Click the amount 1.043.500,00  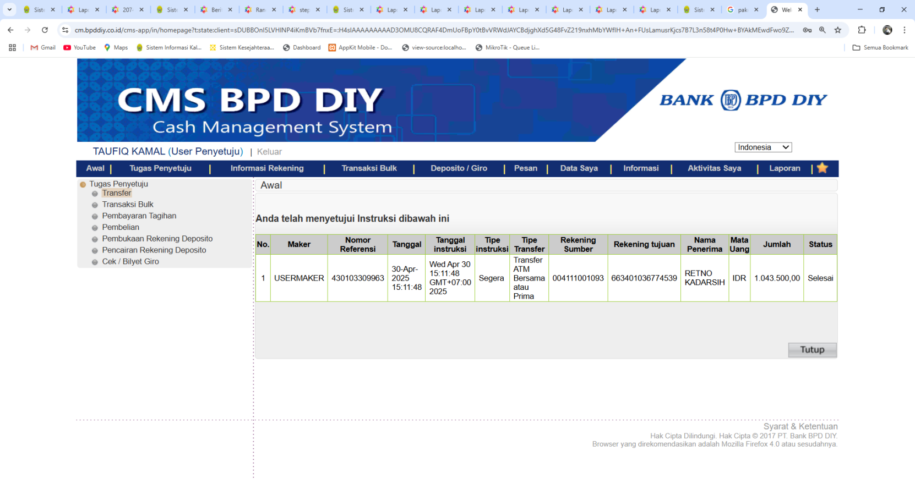click(777, 278)
